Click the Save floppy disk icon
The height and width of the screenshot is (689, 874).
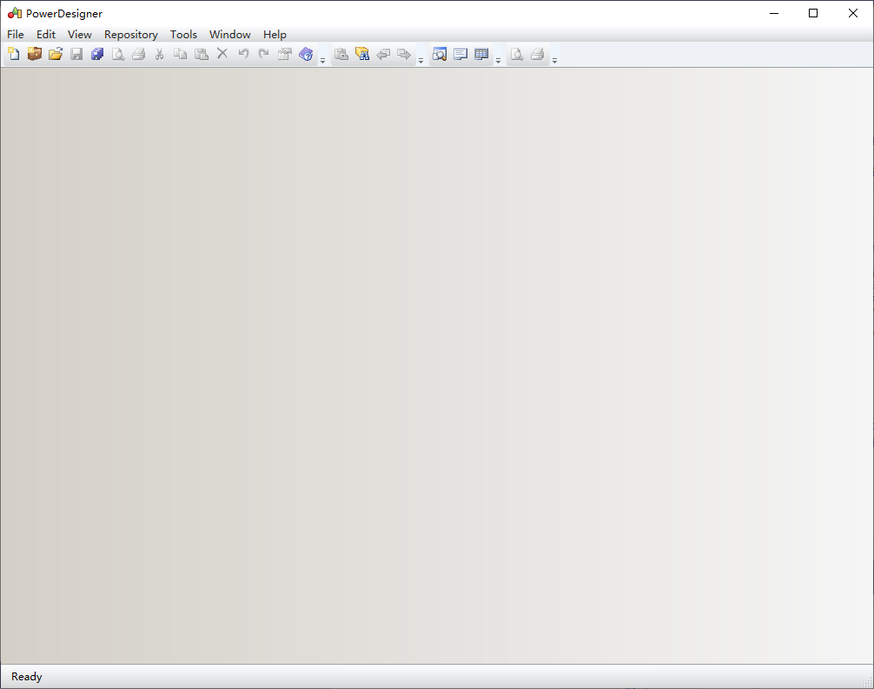(76, 54)
